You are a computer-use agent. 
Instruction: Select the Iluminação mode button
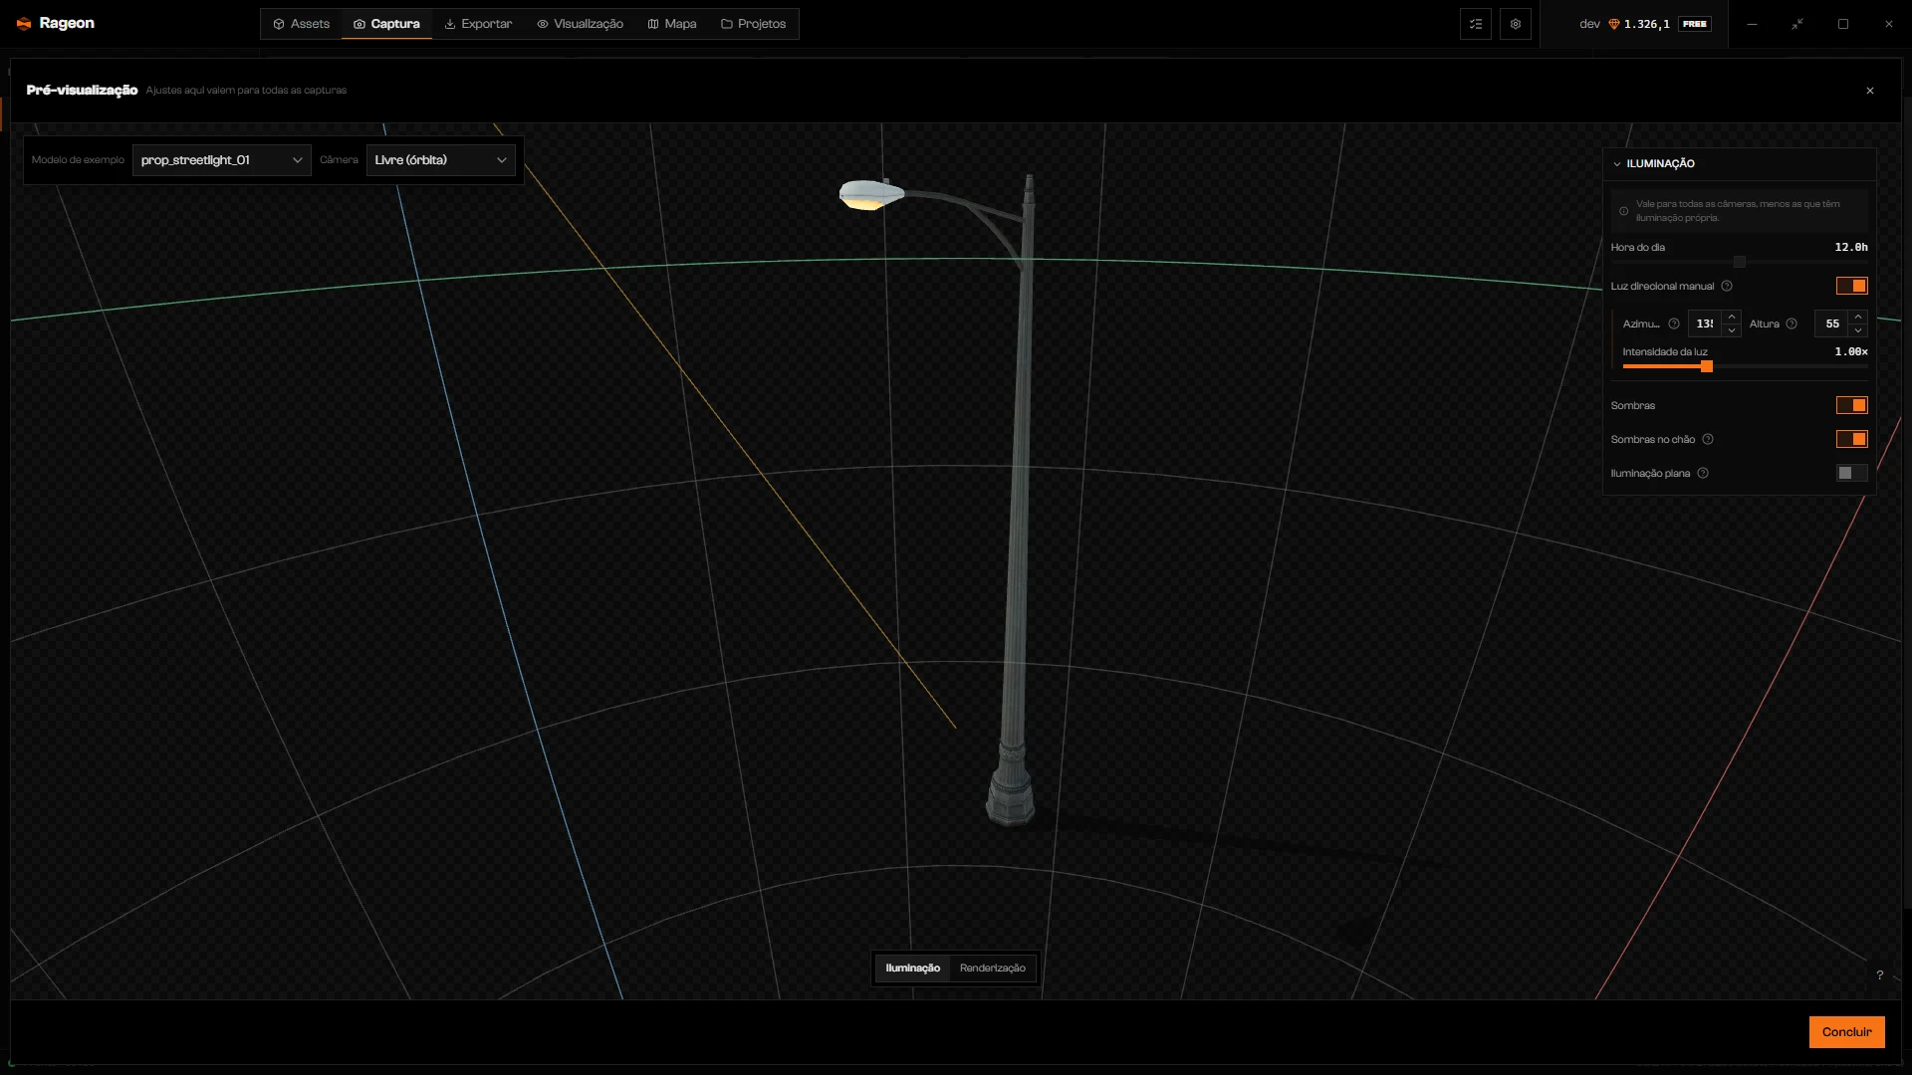[913, 968]
